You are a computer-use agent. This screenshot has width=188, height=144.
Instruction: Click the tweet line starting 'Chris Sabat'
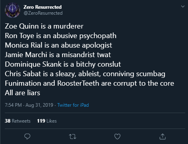coord(85,74)
